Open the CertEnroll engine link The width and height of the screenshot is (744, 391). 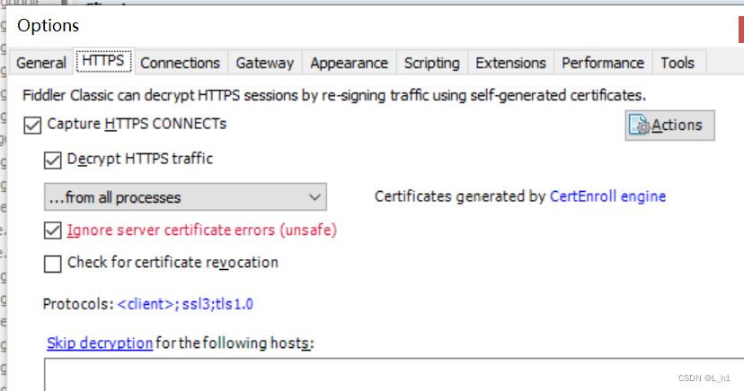(607, 196)
